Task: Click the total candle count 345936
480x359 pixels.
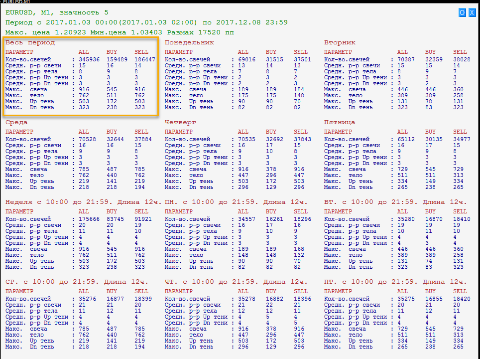Action: tap(89, 59)
